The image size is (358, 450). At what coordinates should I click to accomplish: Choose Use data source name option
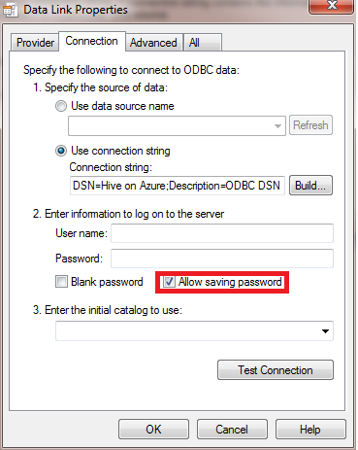(x=61, y=106)
